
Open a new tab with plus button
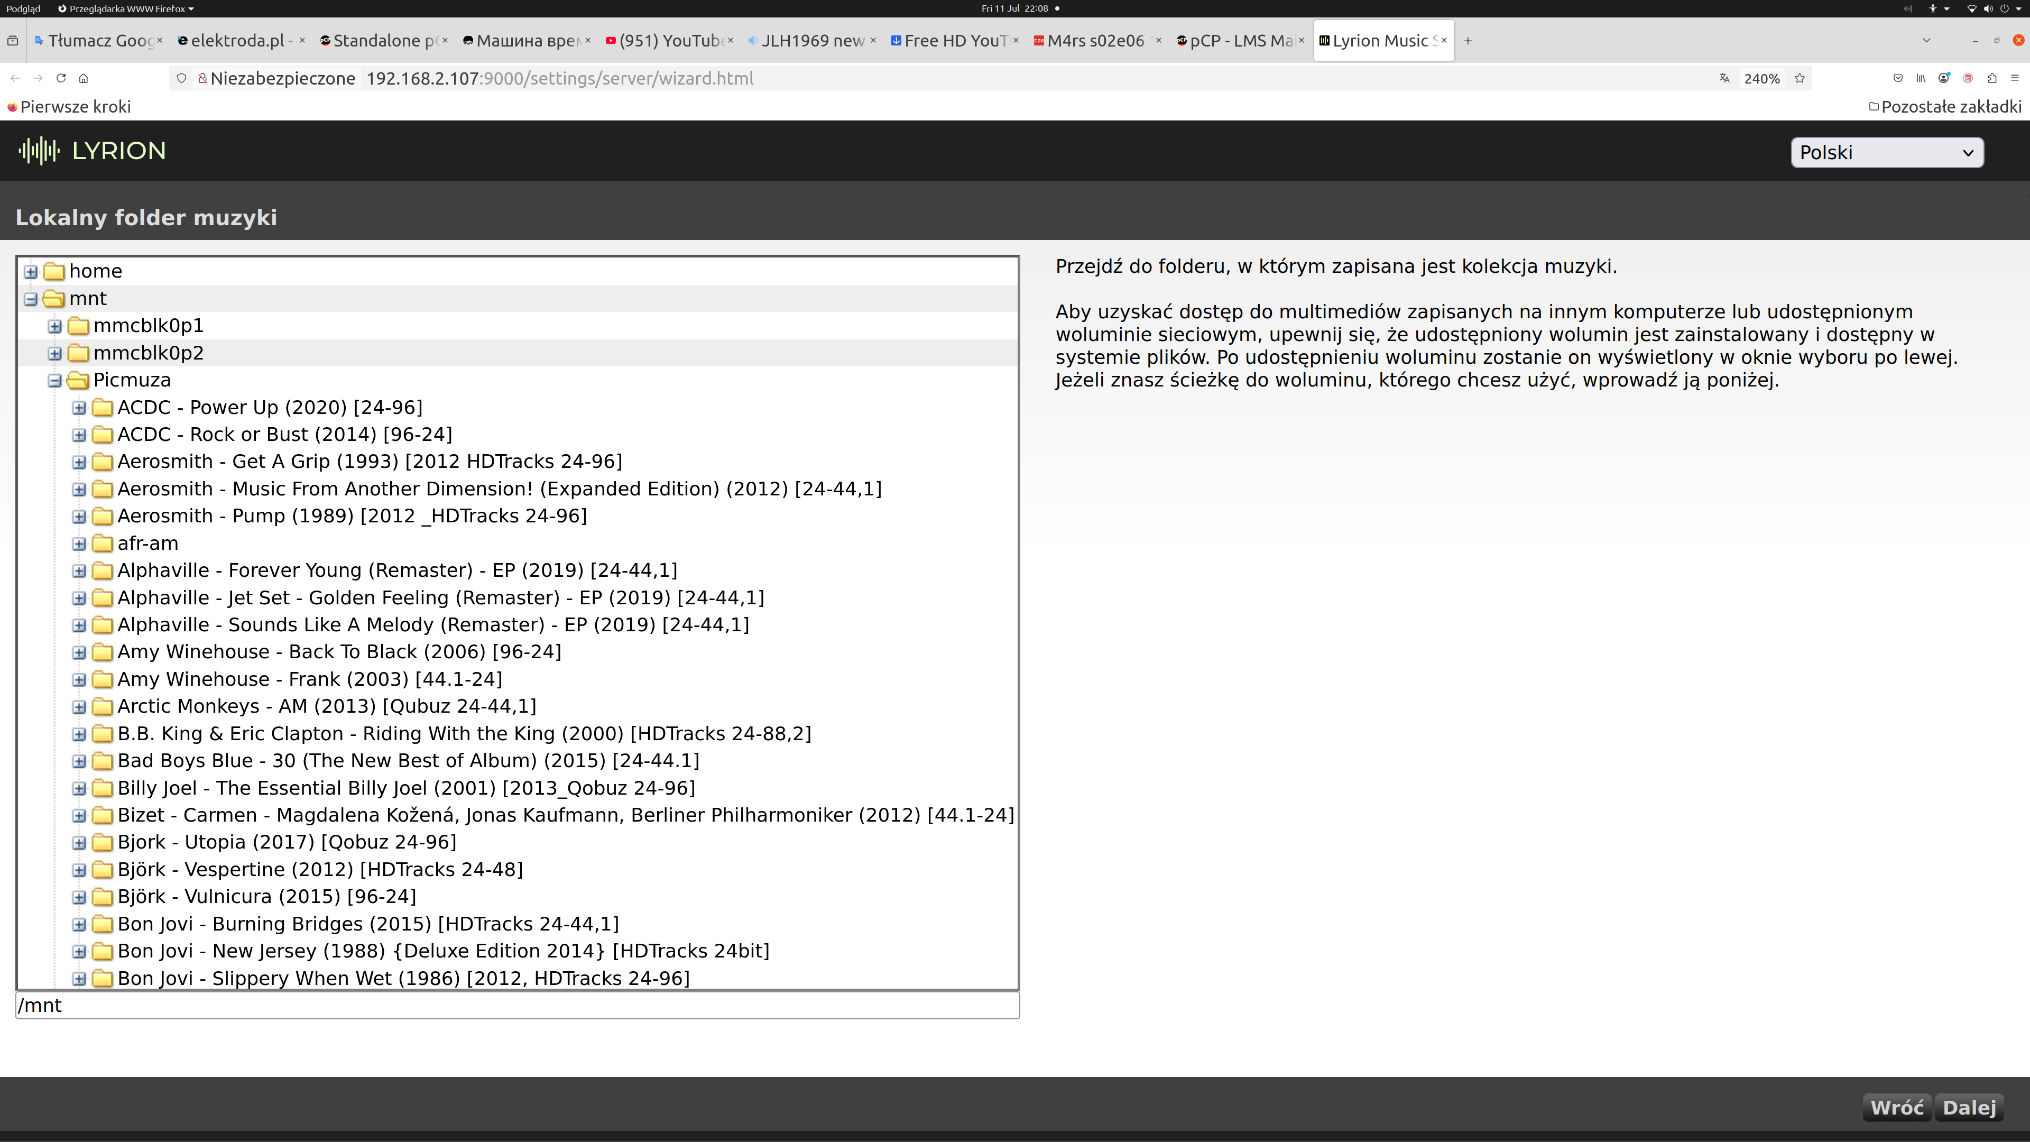click(x=1468, y=41)
